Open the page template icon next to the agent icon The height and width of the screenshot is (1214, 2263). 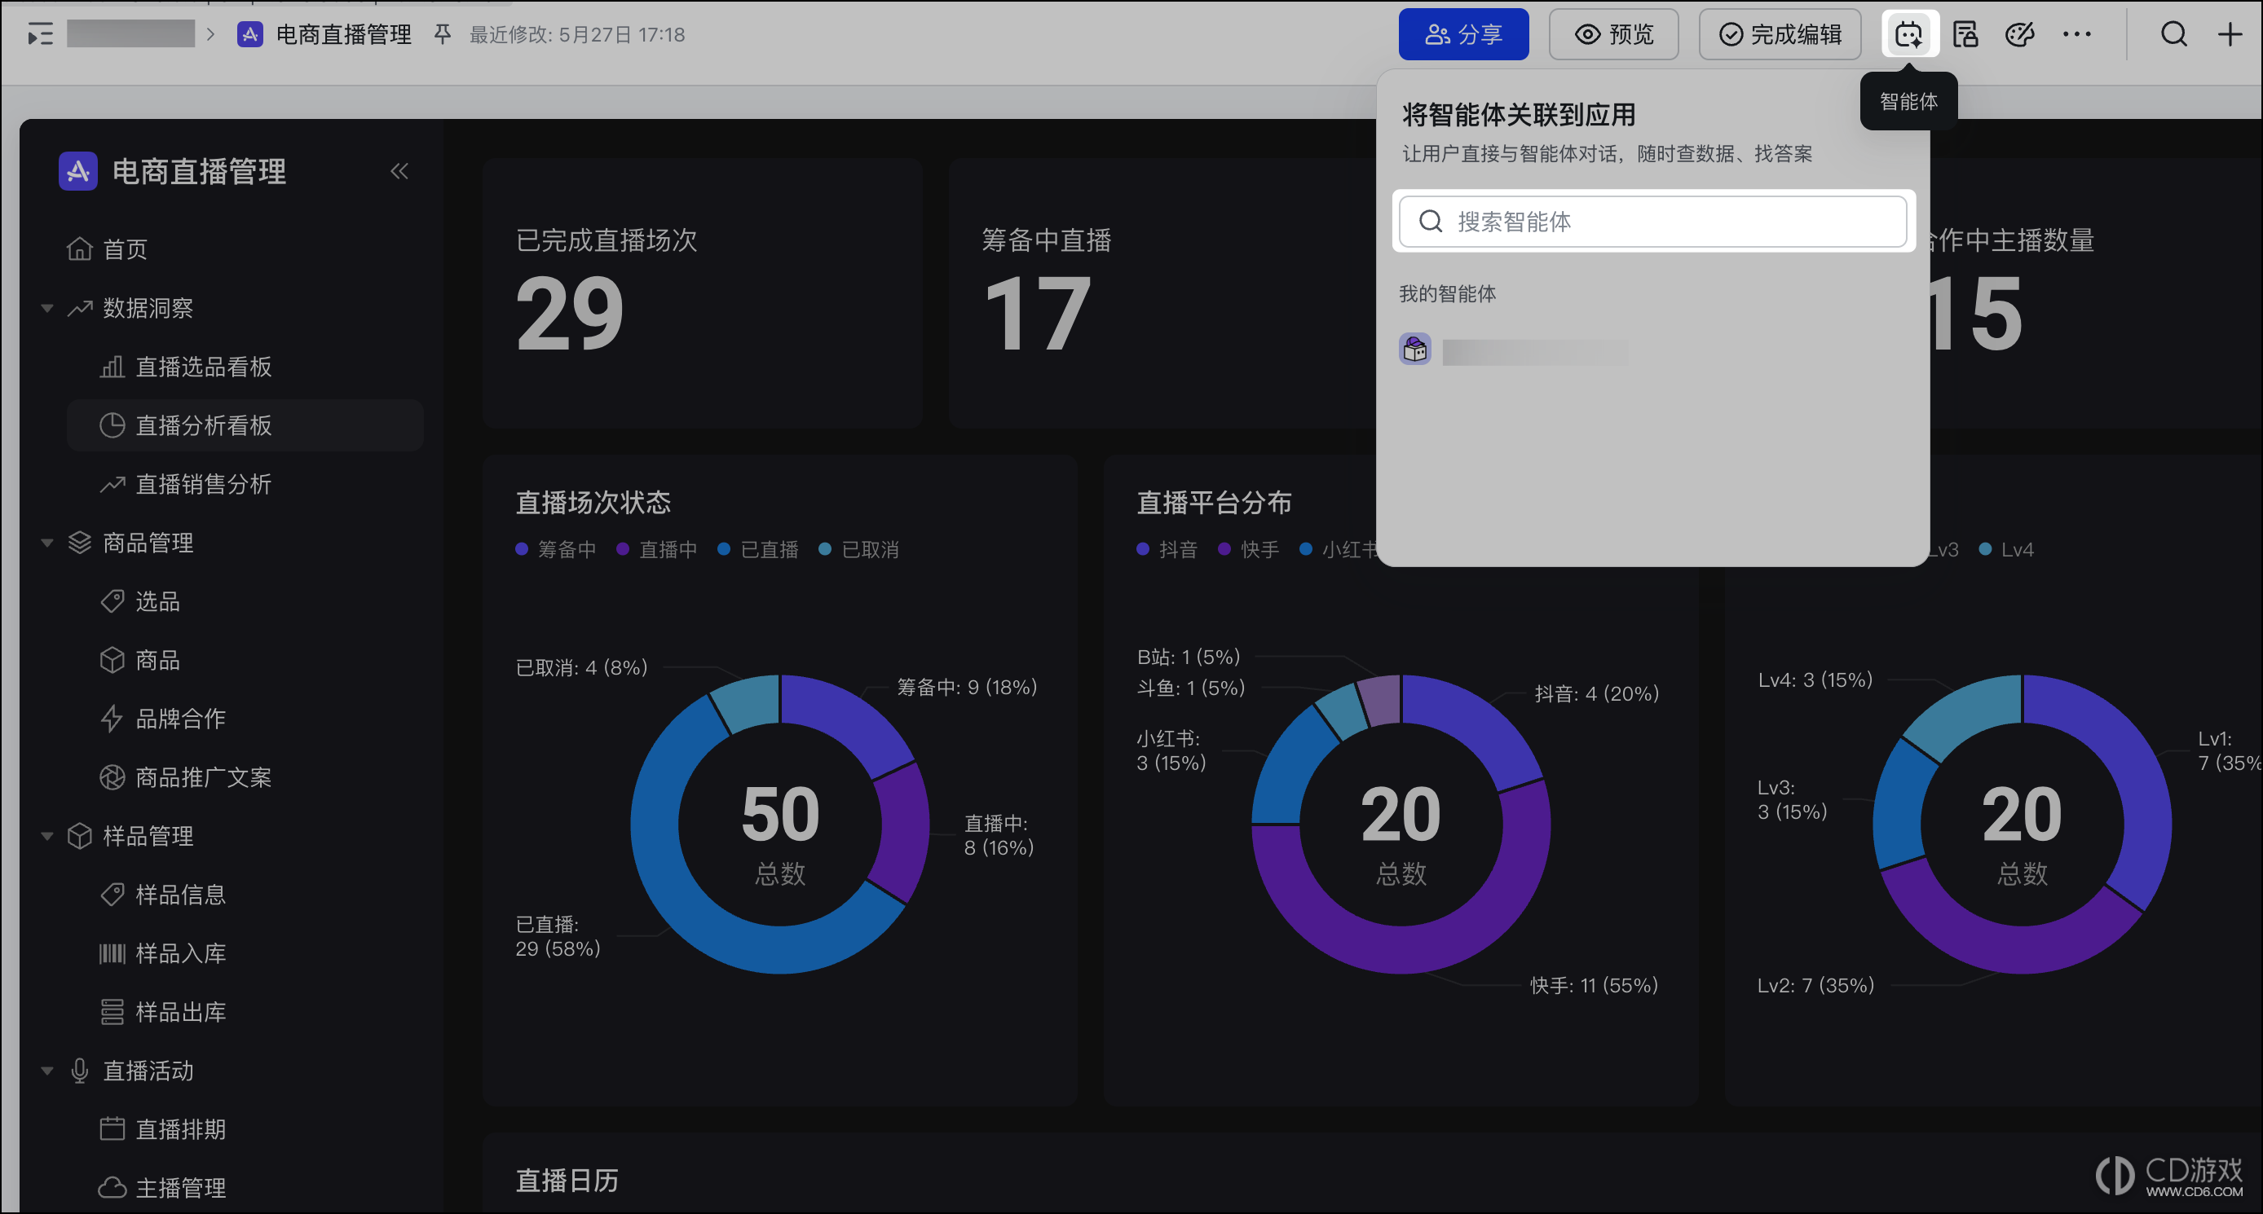tap(1965, 34)
